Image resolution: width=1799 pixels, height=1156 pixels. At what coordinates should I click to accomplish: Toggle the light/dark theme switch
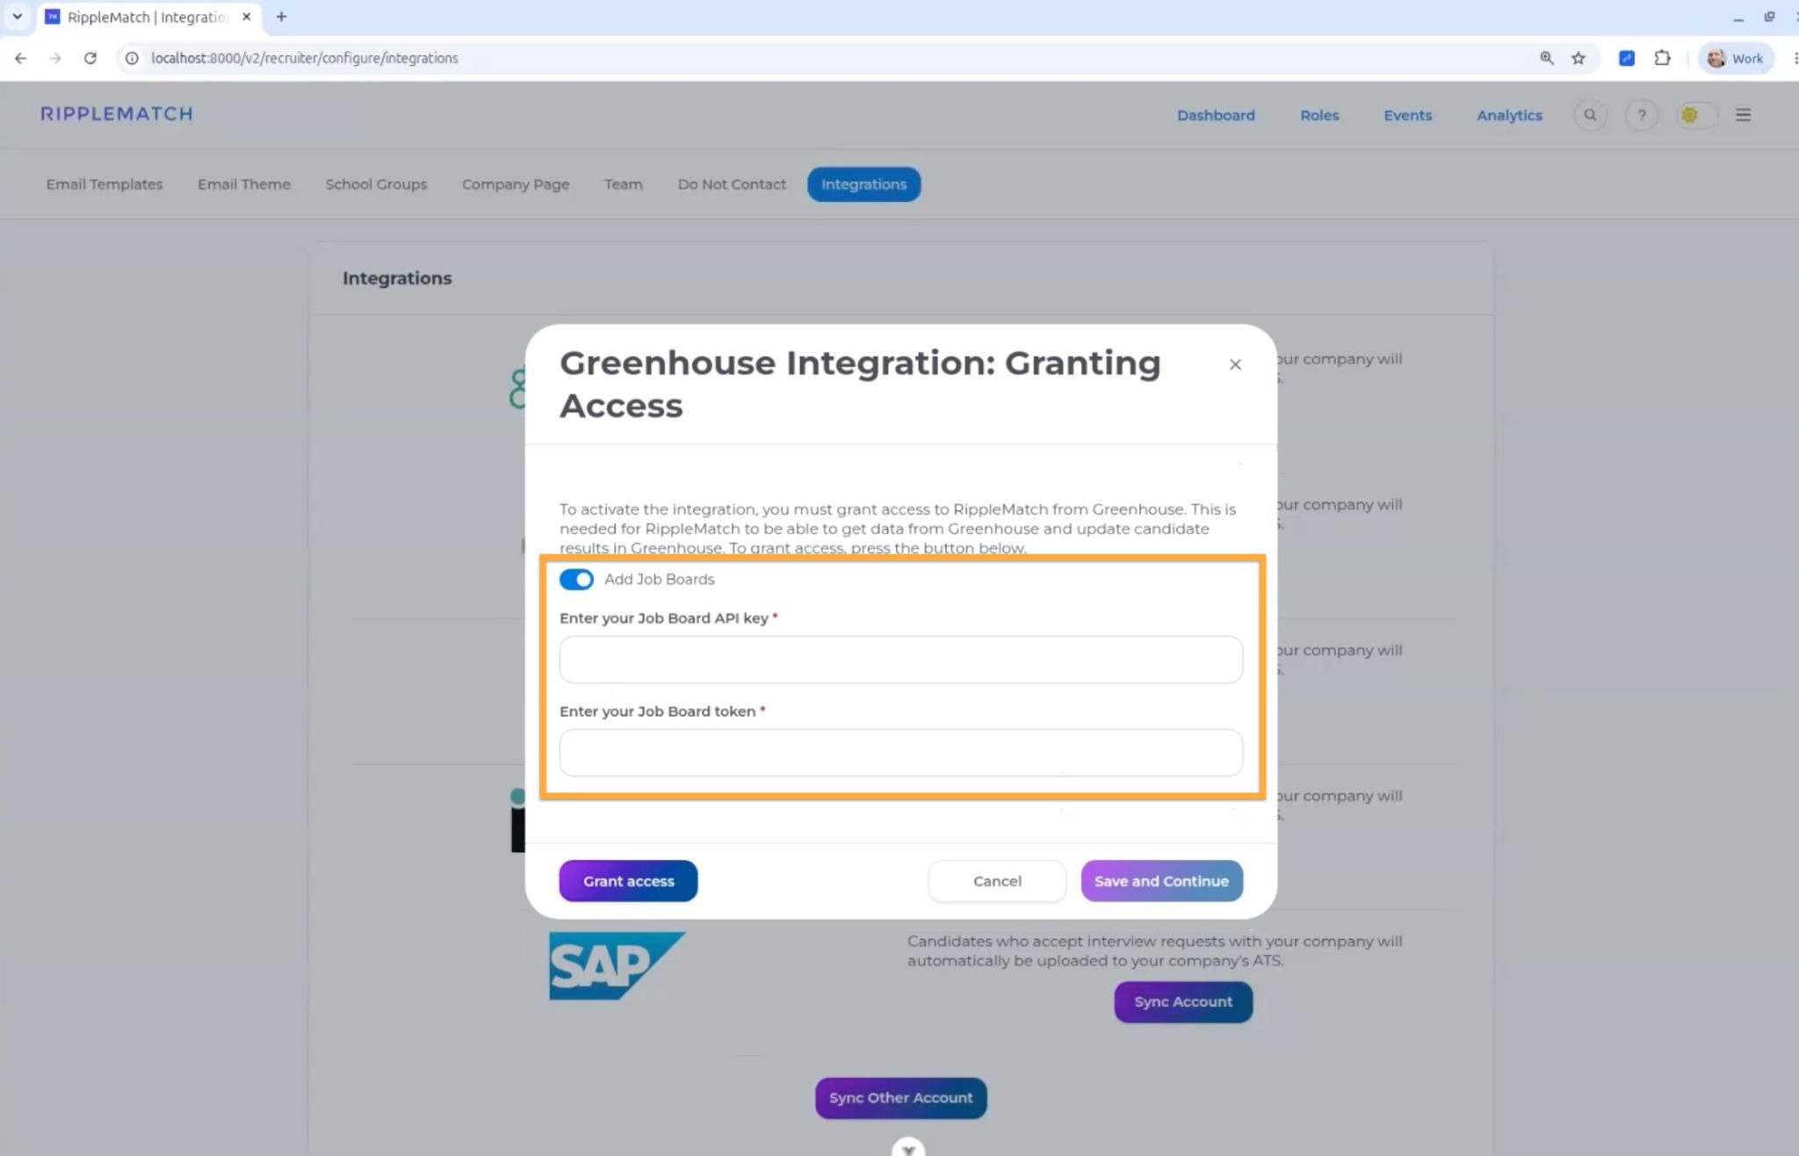(x=1696, y=115)
